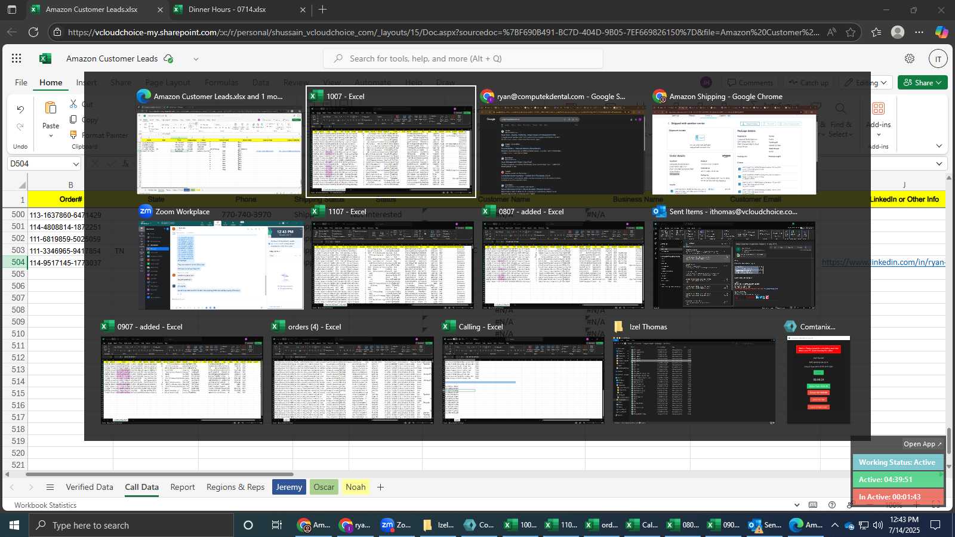955x537 pixels.
Task: Click the Undo arrow icon
Action: click(x=20, y=110)
